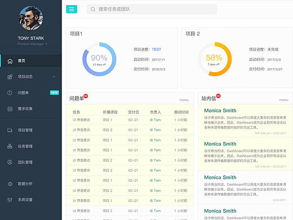Click the 项目动态 grid icon
293x220 pixels.
tap(10, 77)
